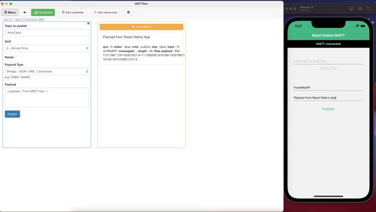Expand the QoS dropdown

47,48
